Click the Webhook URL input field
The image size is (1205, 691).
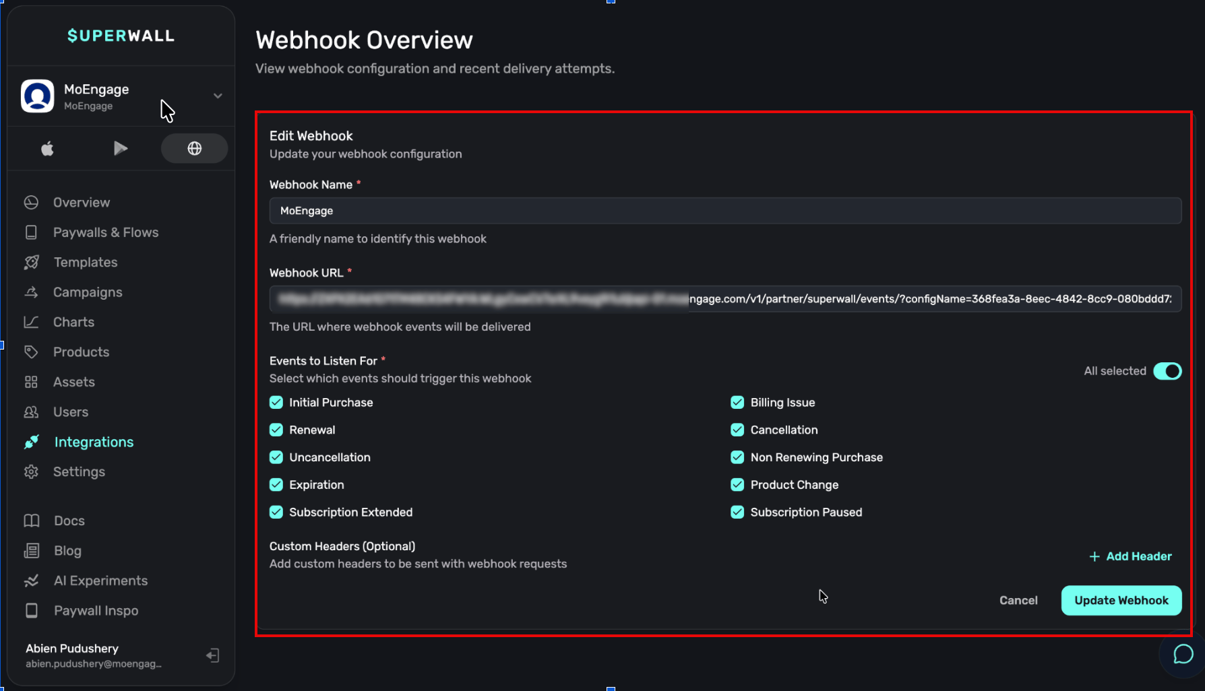[x=725, y=299]
